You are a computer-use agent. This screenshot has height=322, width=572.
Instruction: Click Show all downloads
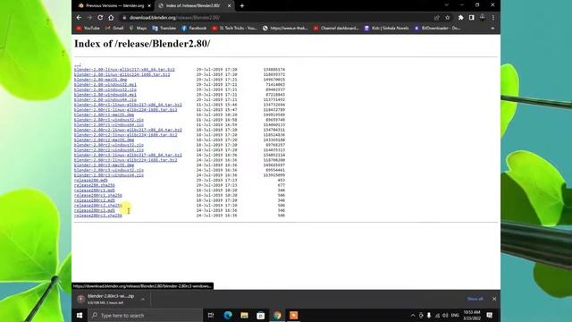pyautogui.click(x=475, y=299)
